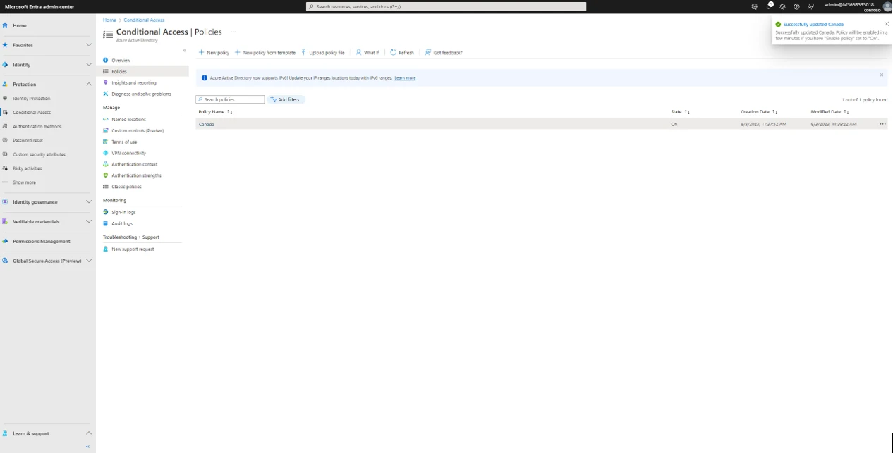
Task: Expand the Favorites section
Action: pos(89,45)
